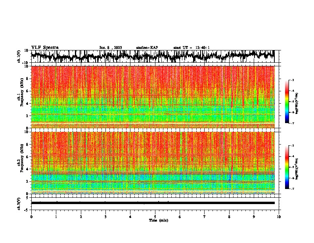Click the "4" minute tick label on time axis
Viewport: 314px width, 243px height.
click(130, 217)
